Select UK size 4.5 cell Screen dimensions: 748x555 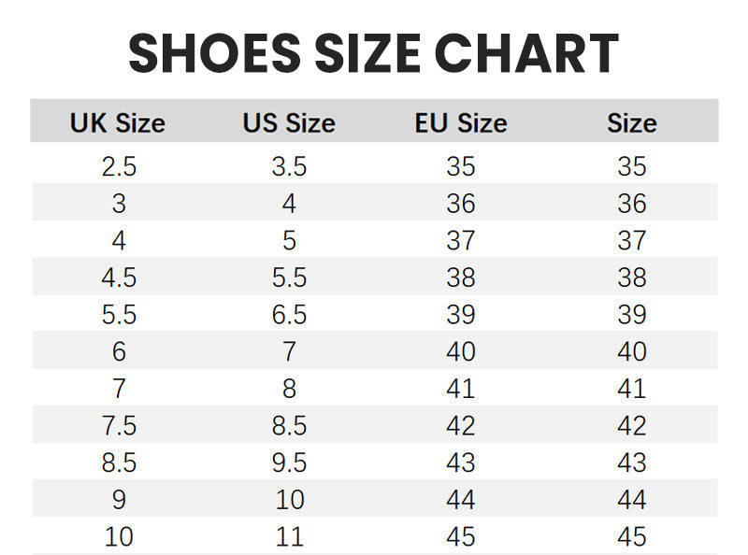119,277
